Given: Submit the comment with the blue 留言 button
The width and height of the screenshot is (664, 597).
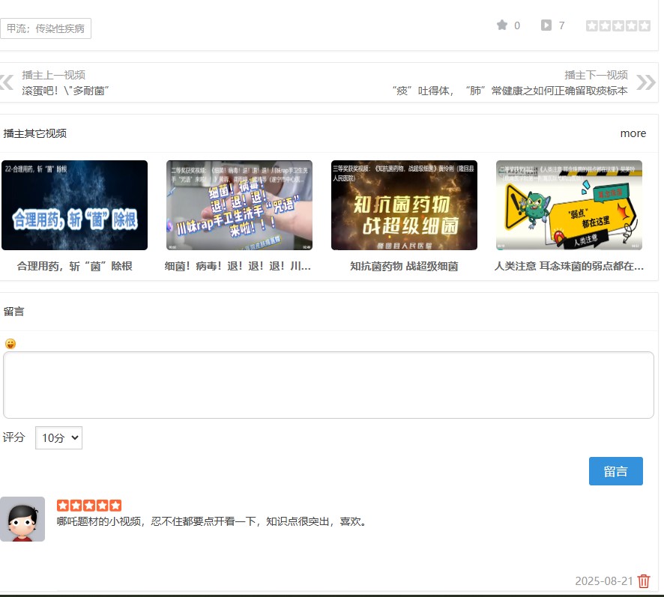Looking at the screenshot, I should point(617,471).
